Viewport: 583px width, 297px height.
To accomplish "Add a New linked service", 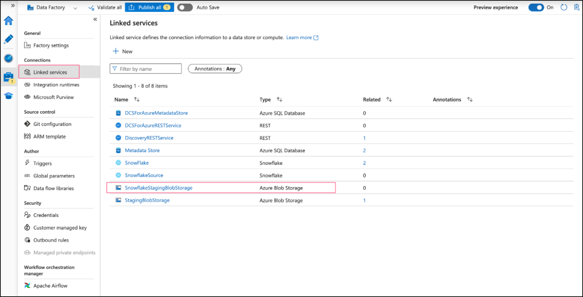I will [x=123, y=51].
